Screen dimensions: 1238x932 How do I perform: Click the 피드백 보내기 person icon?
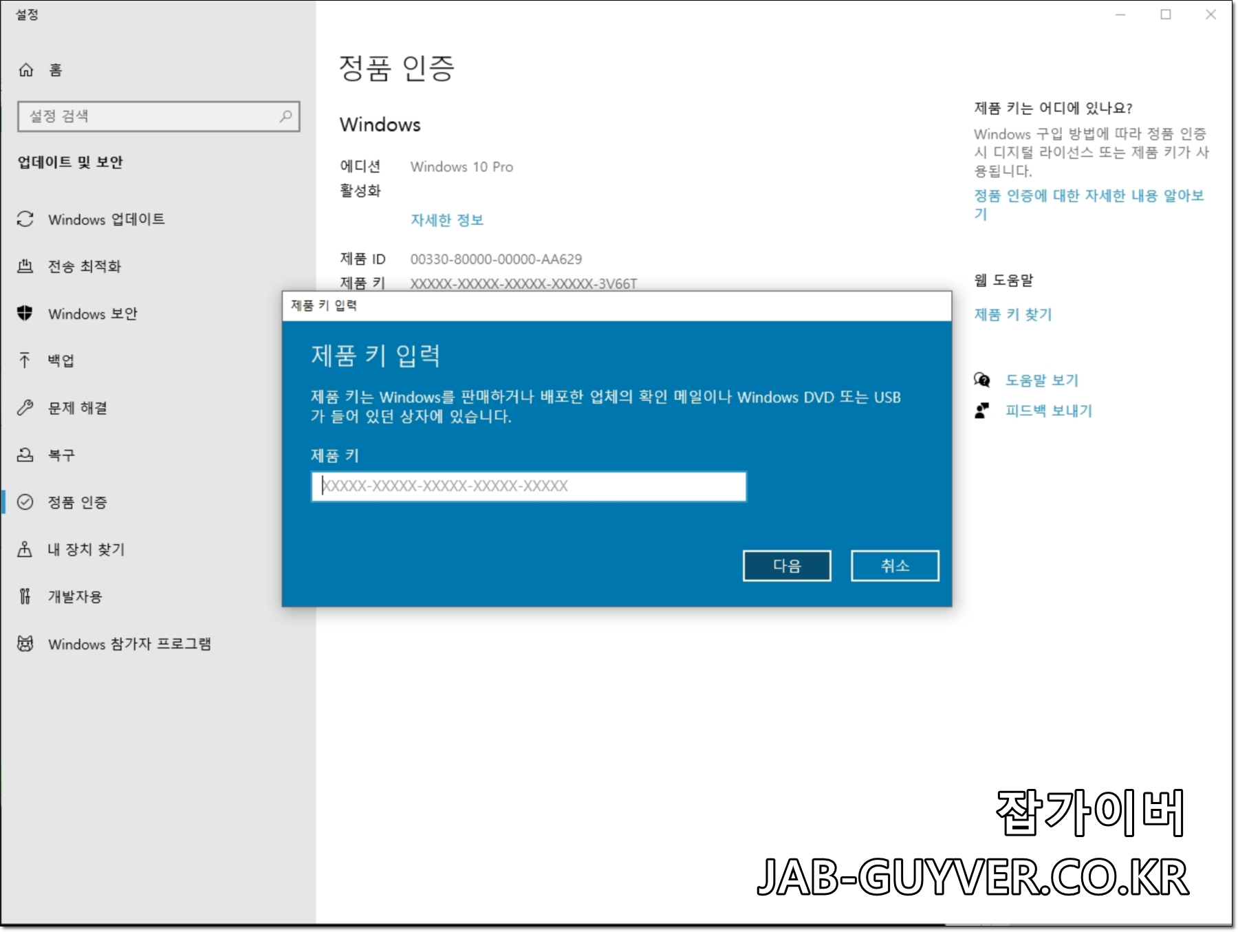click(982, 411)
